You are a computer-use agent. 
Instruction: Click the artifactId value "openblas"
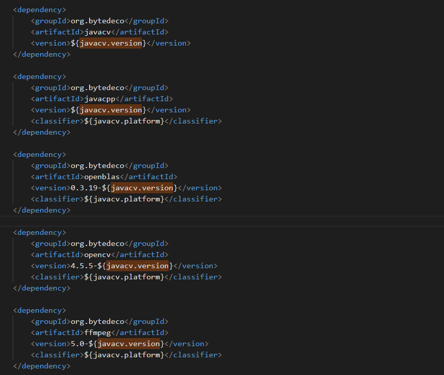click(x=102, y=177)
